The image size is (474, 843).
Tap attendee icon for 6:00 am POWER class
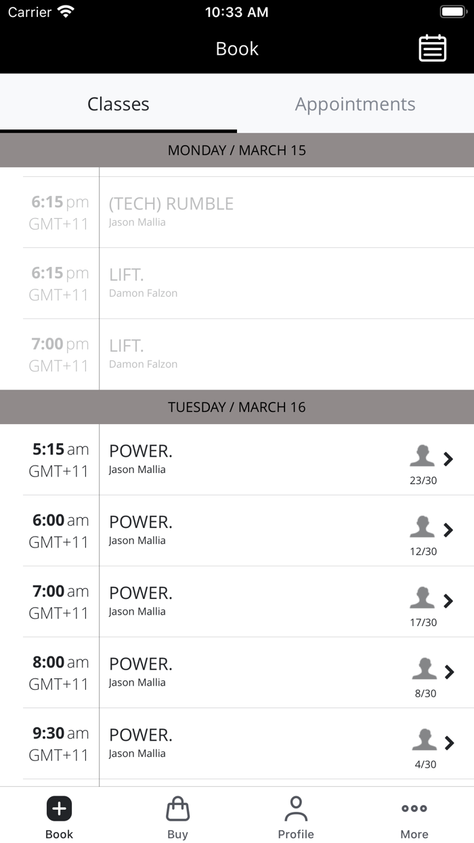coord(422,527)
